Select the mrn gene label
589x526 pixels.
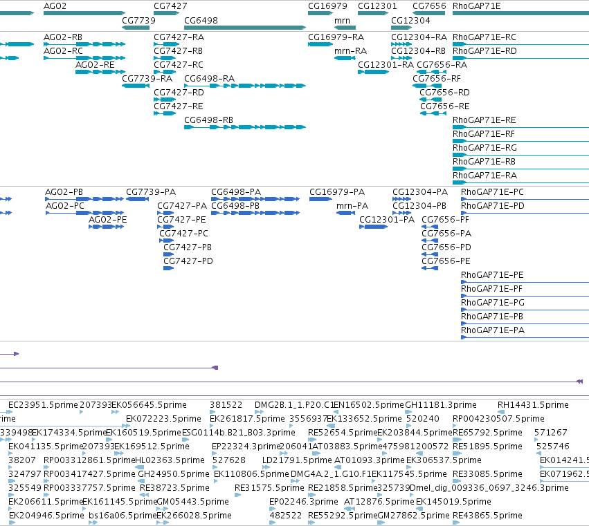pos(342,20)
